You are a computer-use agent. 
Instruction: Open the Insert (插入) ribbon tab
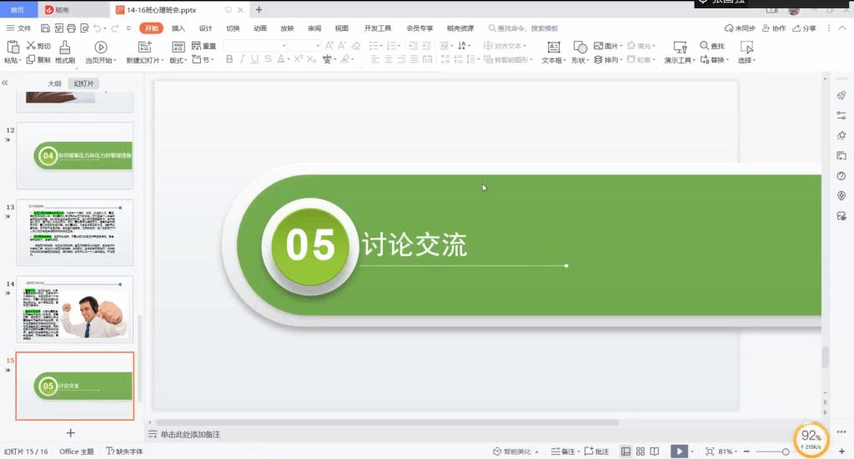(178, 28)
